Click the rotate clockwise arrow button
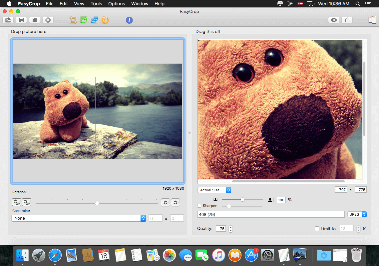This screenshot has width=379, height=266. coord(166,202)
